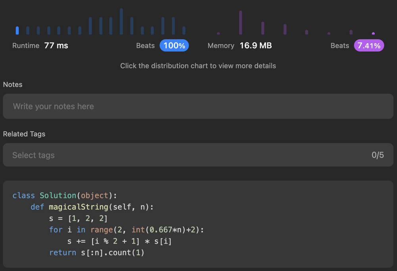Click the Notes section label

13,85
